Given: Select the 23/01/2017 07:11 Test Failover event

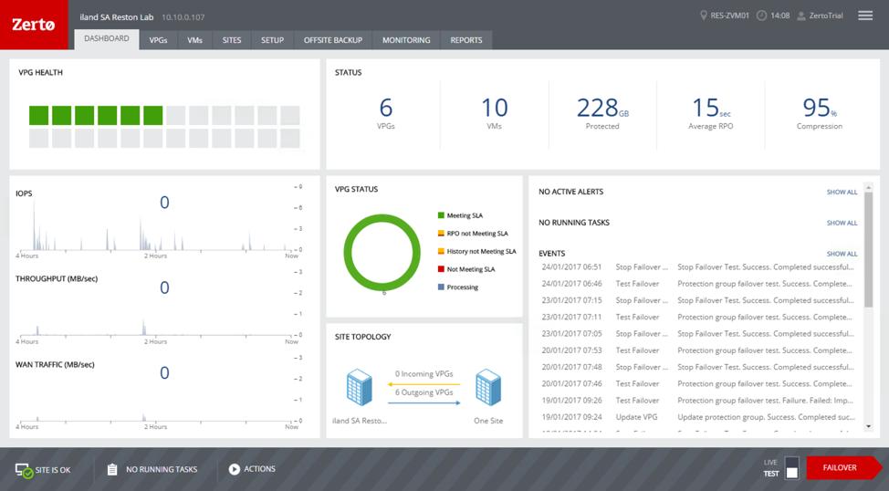Looking at the screenshot, I should click(697, 317).
